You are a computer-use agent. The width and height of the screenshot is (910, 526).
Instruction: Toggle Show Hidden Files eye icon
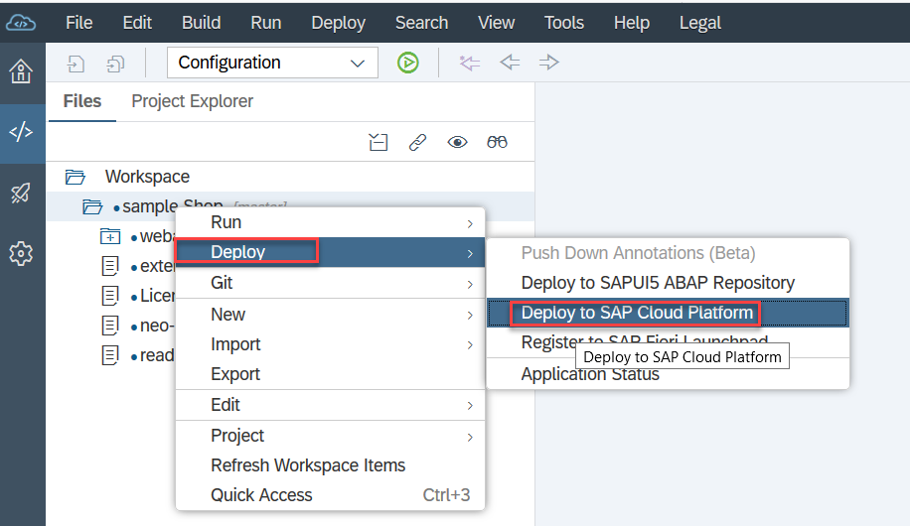457,142
